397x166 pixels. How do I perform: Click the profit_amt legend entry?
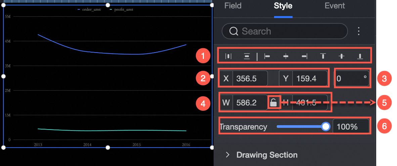121,10
